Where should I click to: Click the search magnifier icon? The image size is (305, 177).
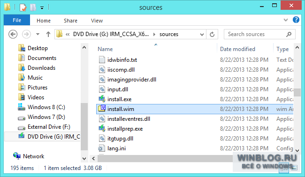tap(289, 34)
